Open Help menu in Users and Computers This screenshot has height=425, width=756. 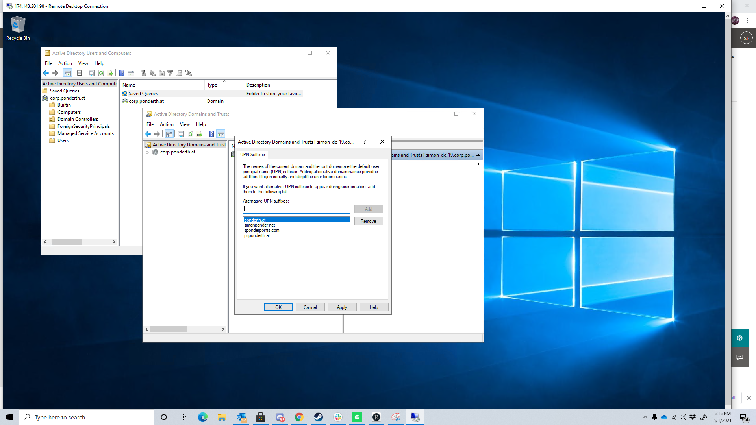coord(99,63)
